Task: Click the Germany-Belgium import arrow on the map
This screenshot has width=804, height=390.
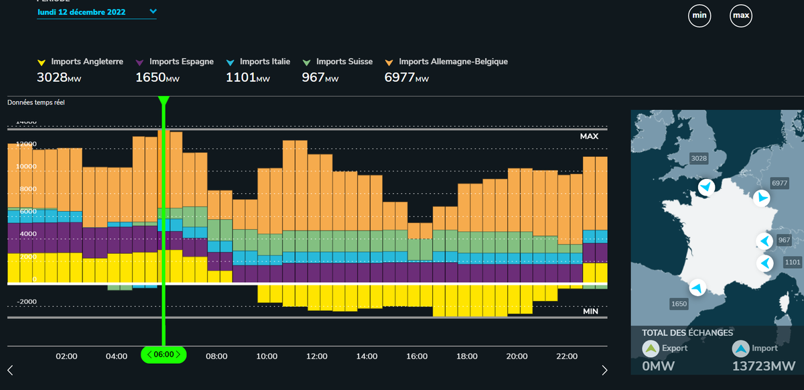Action: click(x=761, y=198)
